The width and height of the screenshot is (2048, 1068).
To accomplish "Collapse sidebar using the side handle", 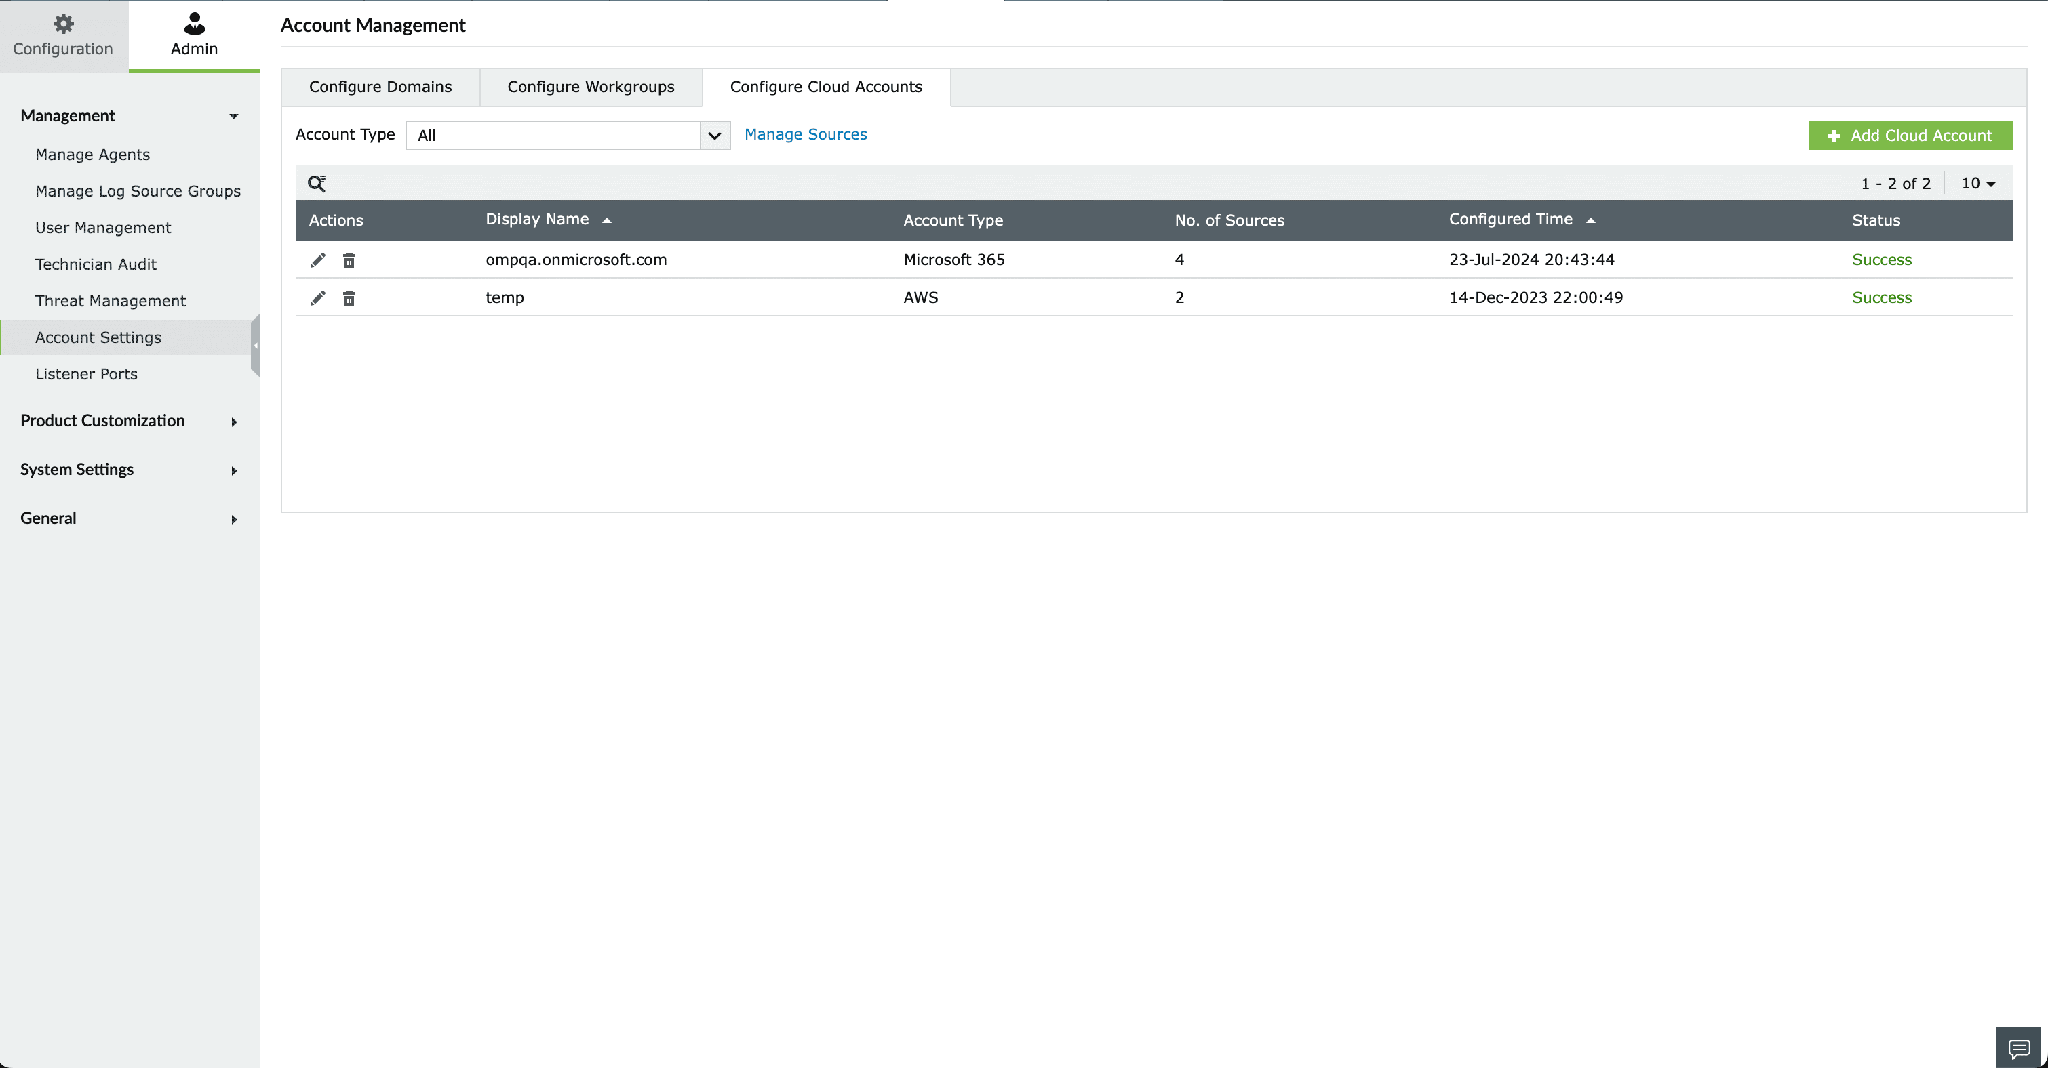I will point(255,346).
